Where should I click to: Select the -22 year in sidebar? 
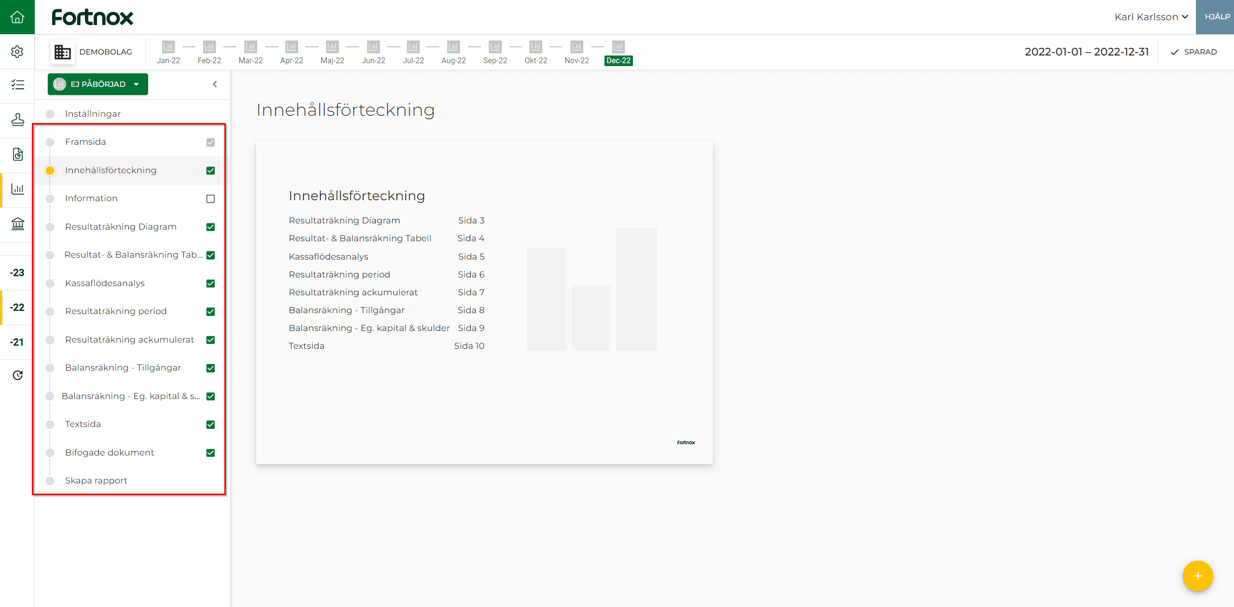coord(17,307)
